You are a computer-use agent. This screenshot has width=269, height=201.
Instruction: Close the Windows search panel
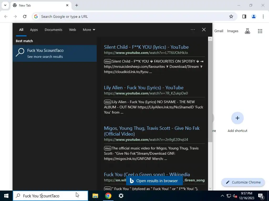coord(204,30)
